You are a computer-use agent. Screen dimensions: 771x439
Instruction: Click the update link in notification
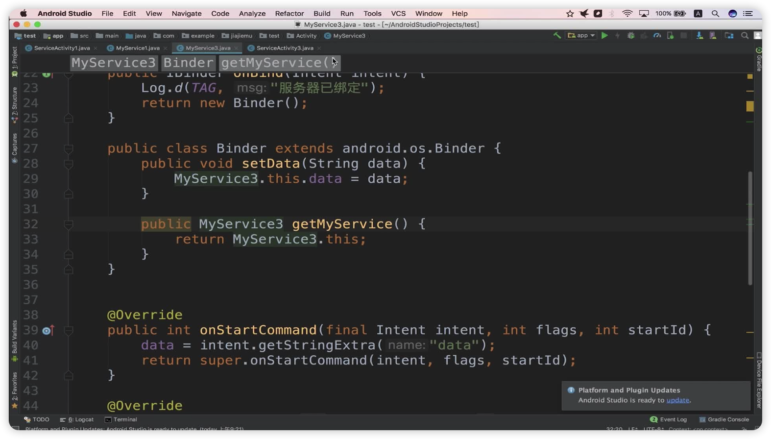[x=678, y=400]
